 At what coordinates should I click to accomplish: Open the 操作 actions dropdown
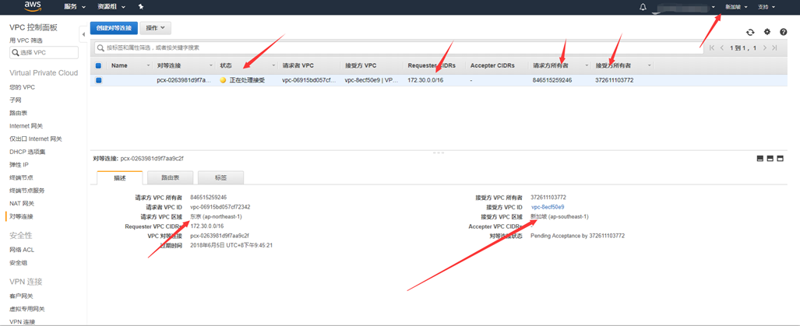tap(155, 28)
